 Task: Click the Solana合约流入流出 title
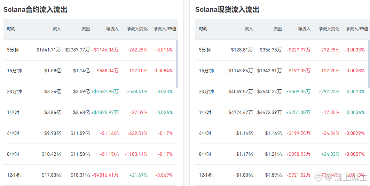coord(36,10)
